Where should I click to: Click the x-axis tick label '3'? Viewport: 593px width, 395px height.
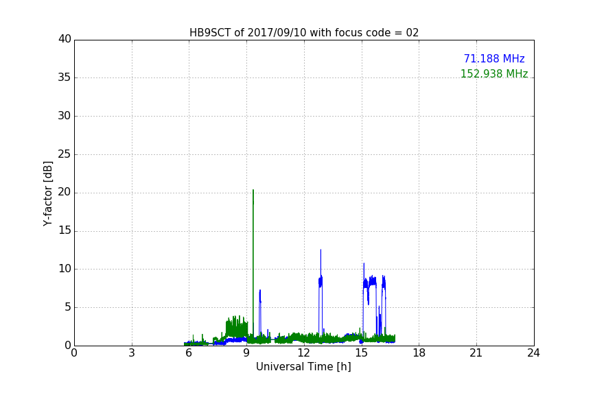click(132, 353)
